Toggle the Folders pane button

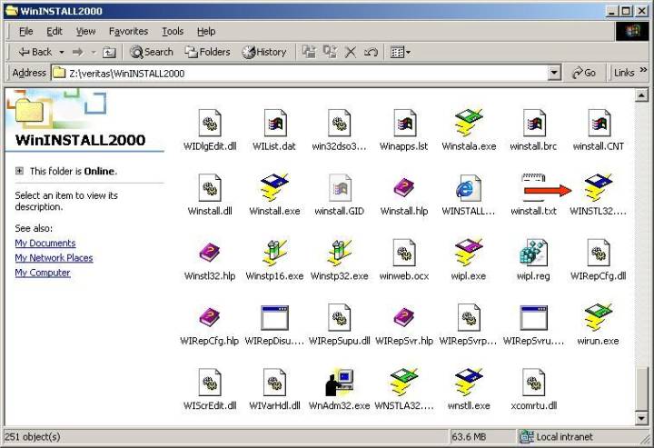208,52
